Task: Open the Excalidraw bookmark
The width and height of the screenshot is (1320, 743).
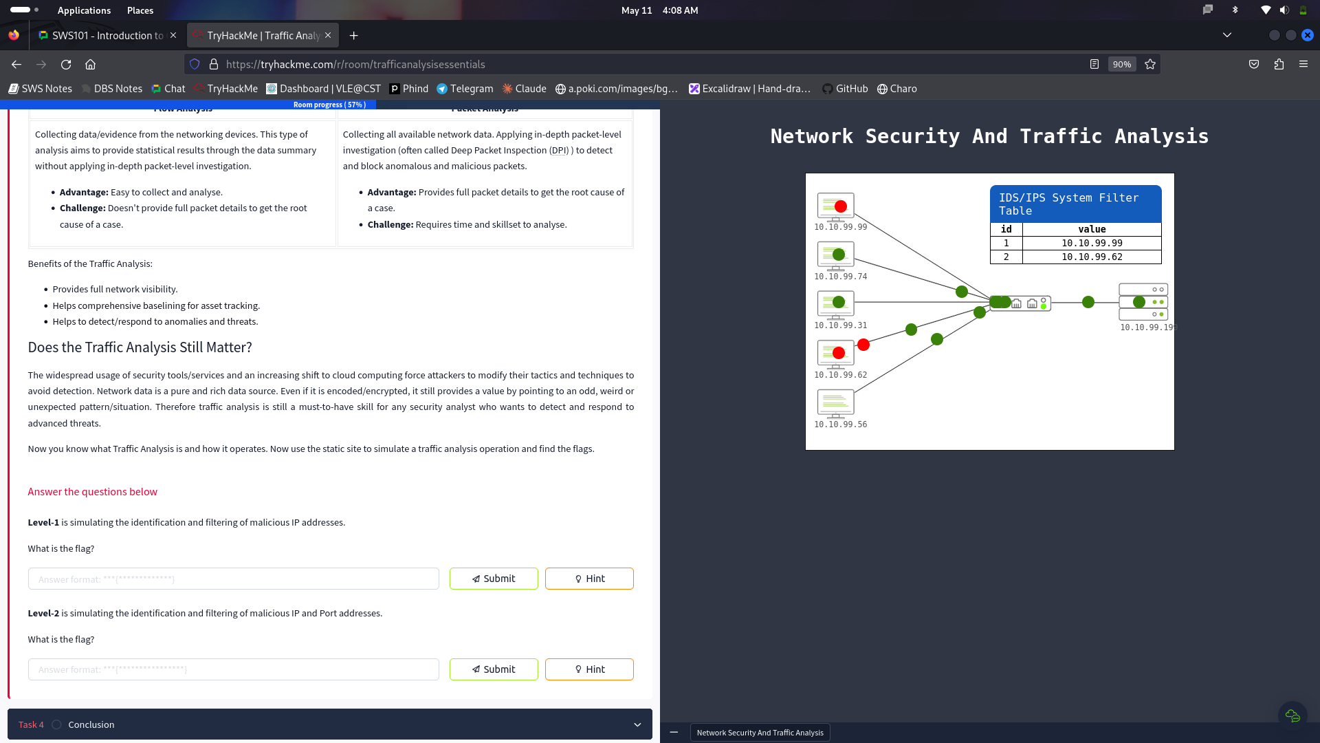Action: 750,89
